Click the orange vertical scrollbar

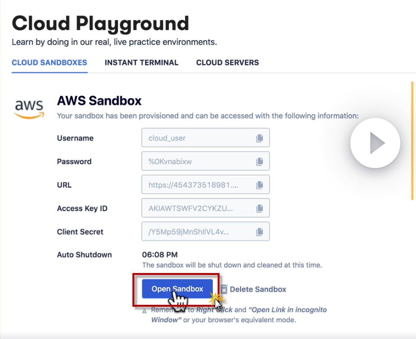pos(412,140)
